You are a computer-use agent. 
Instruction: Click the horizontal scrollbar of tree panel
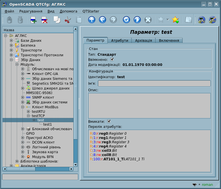(x=37, y=169)
